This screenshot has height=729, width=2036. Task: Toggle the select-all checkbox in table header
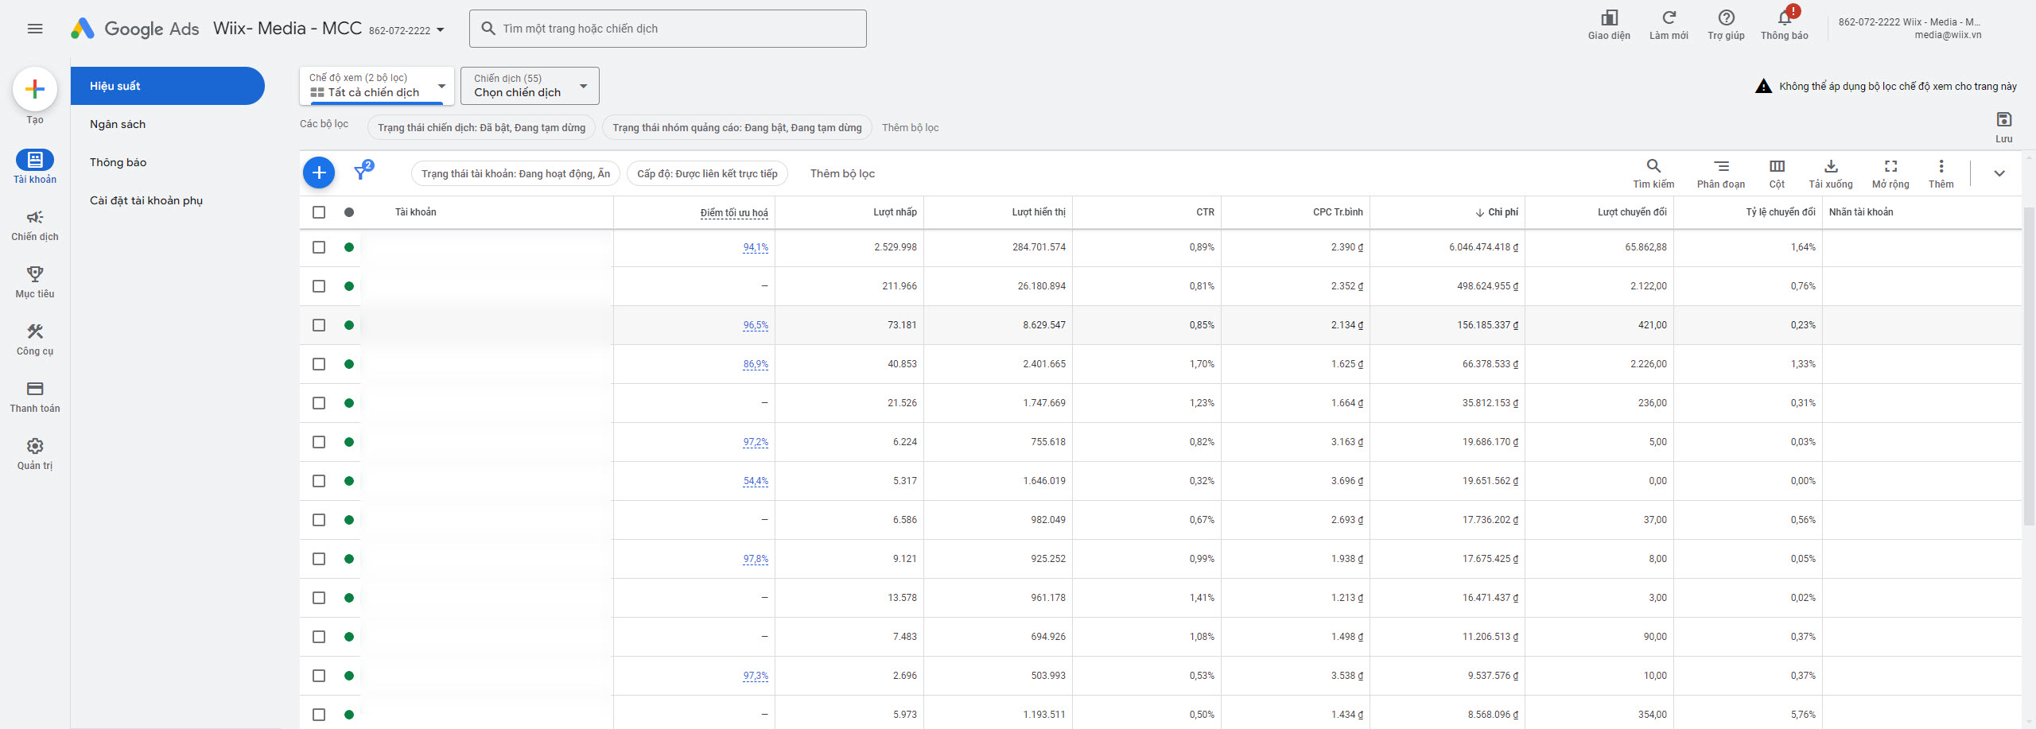click(x=319, y=212)
